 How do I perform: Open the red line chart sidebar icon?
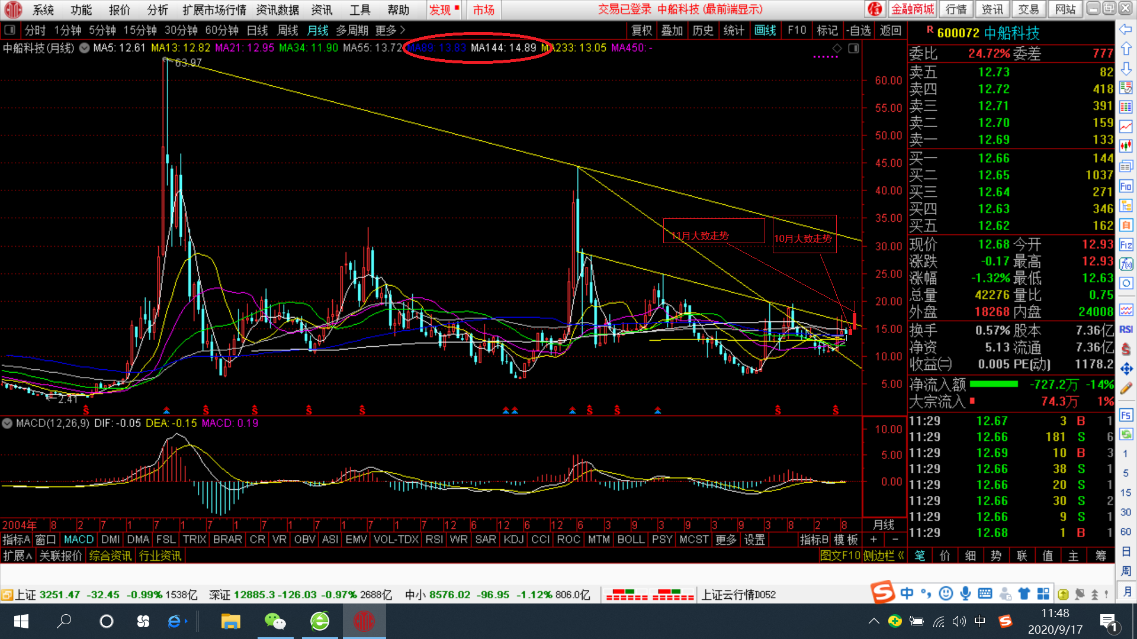(x=1126, y=127)
